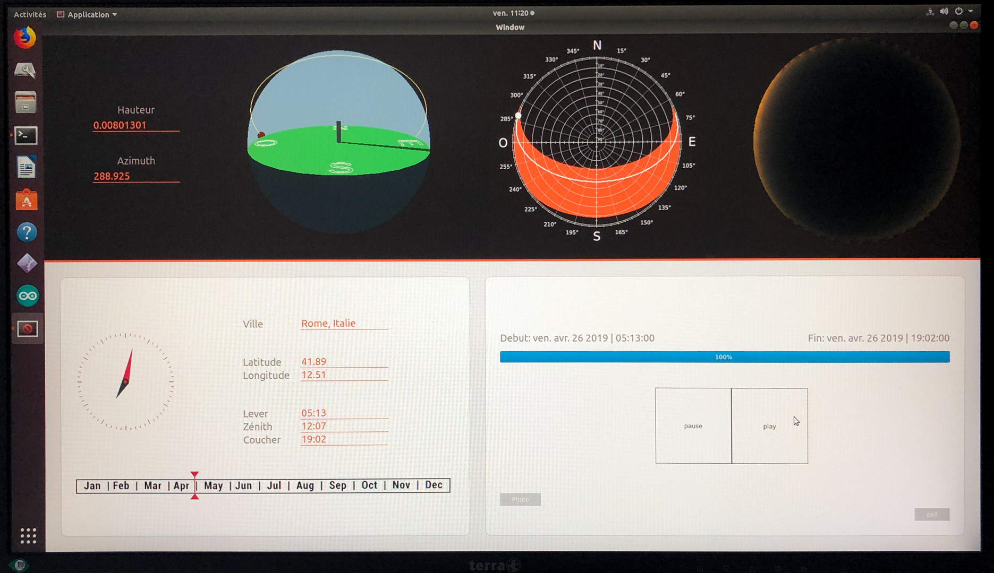
Task: Show all applications grid
Action: coord(28,536)
